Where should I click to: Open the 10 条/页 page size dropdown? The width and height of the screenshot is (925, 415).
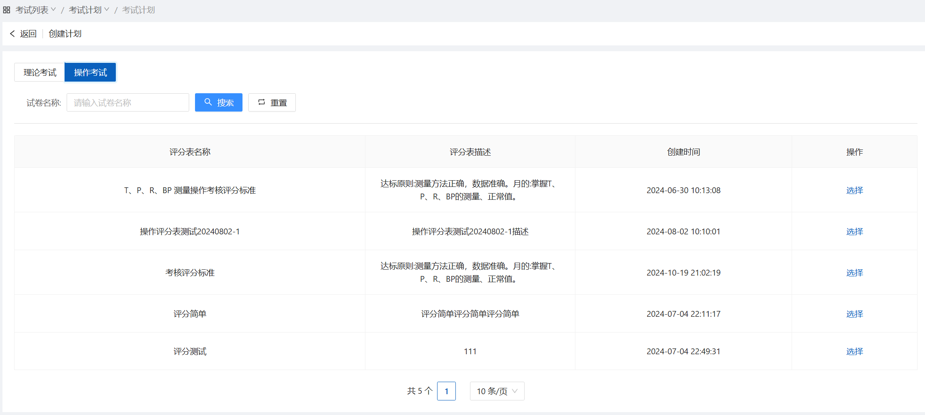pyautogui.click(x=497, y=391)
